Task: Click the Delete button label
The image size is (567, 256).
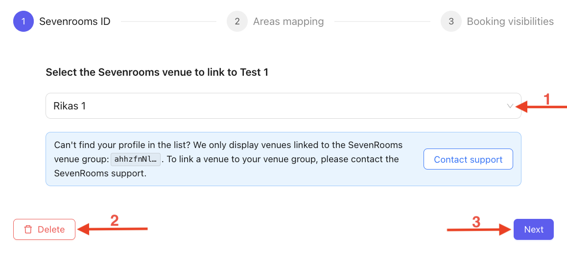Action: (x=51, y=230)
